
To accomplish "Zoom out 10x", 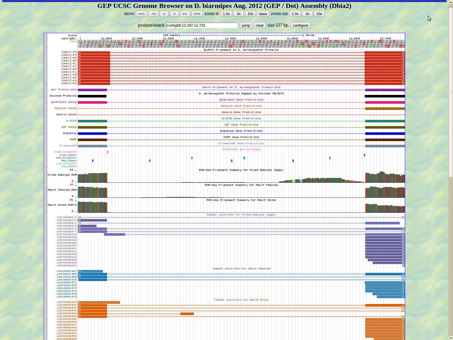I will coord(319,14).
